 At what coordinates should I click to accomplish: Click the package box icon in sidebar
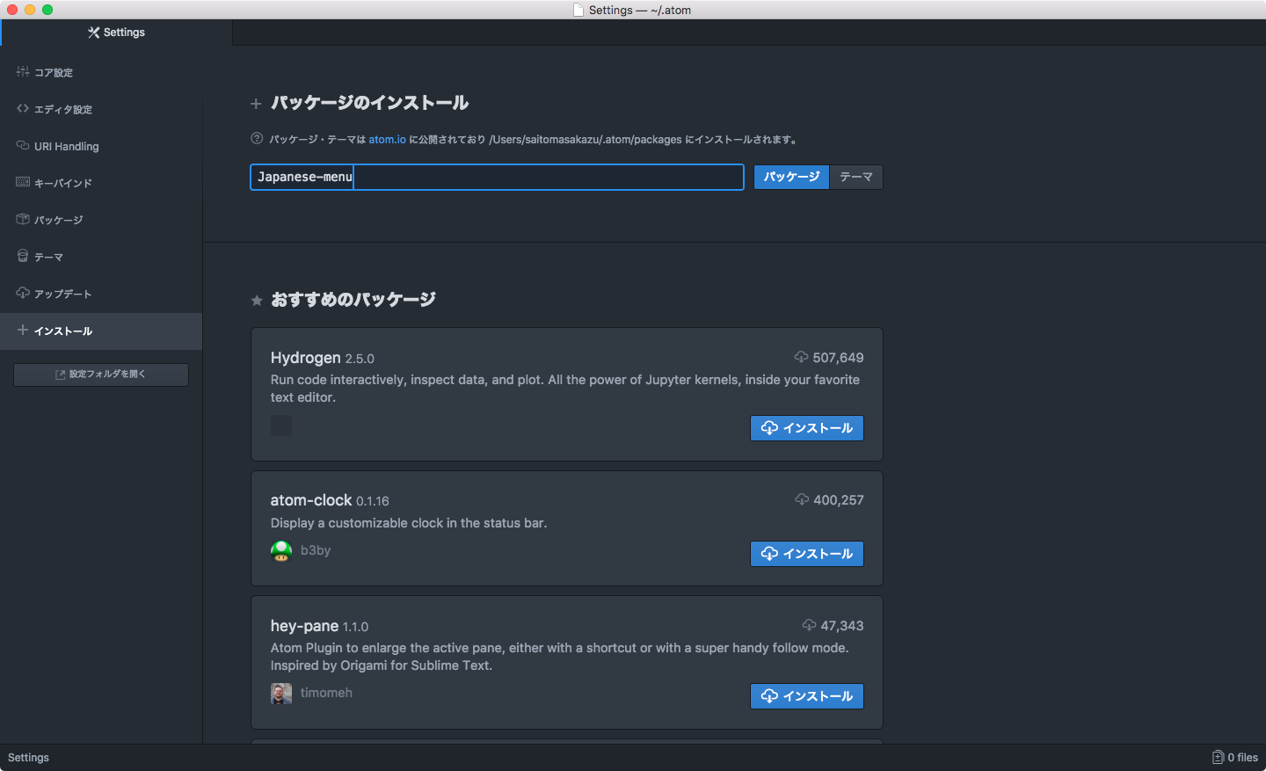click(x=23, y=219)
